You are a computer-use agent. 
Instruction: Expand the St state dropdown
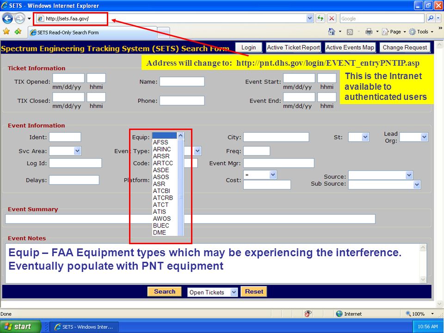(x=358, y=137)
